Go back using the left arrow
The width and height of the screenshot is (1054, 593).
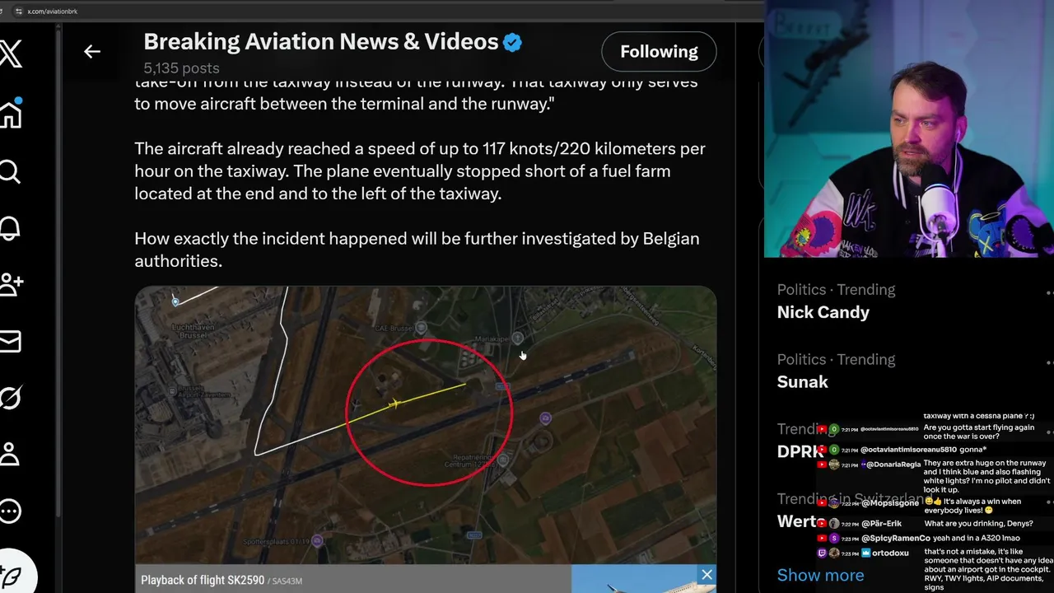(92, 51)
